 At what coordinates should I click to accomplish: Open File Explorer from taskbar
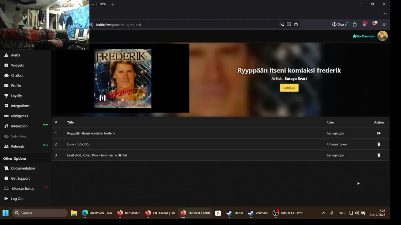[74, 213]
